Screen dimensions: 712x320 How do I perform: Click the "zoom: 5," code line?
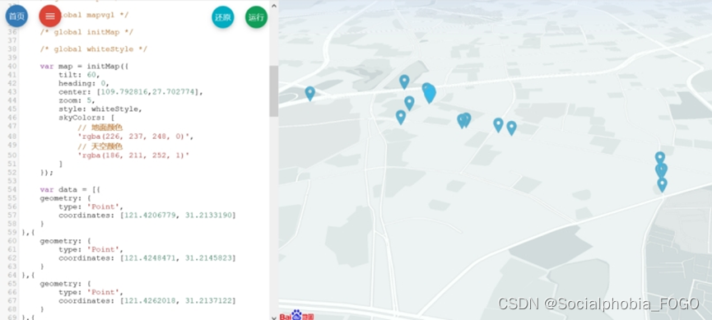pyautogui.click(x=77, y=100)
